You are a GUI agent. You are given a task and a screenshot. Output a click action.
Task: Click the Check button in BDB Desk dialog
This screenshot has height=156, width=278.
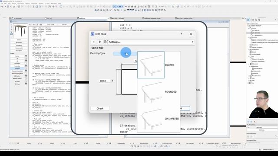(x=100, y=108)
